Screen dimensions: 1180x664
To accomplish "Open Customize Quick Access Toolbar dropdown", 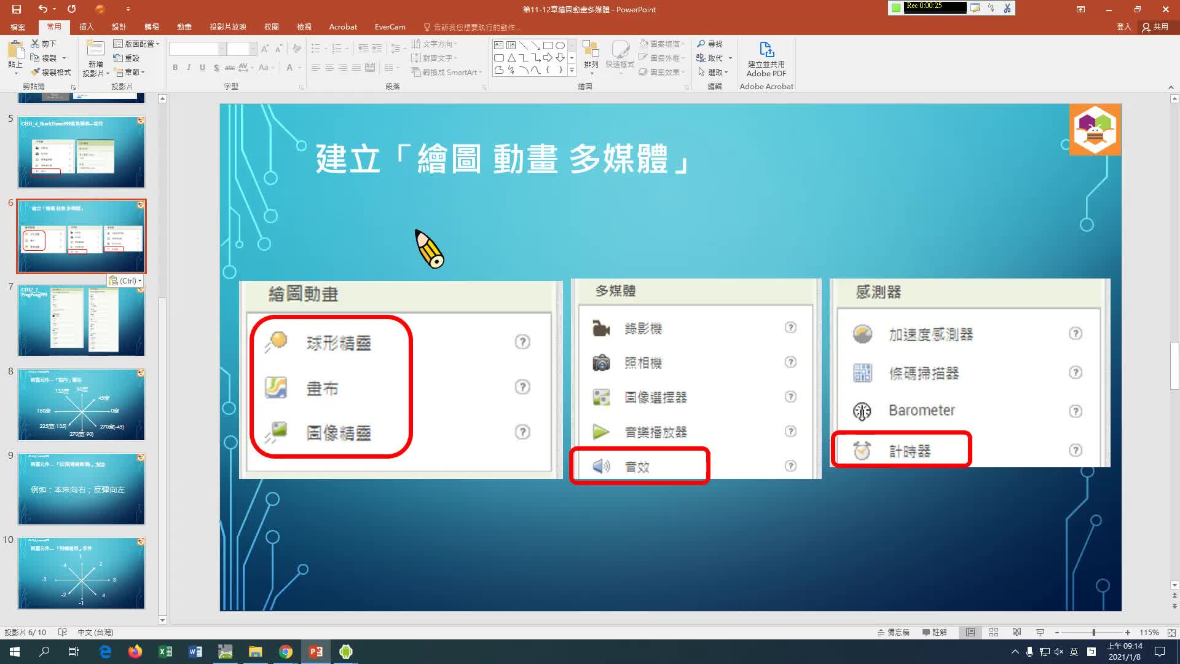I will pos(128,9).
